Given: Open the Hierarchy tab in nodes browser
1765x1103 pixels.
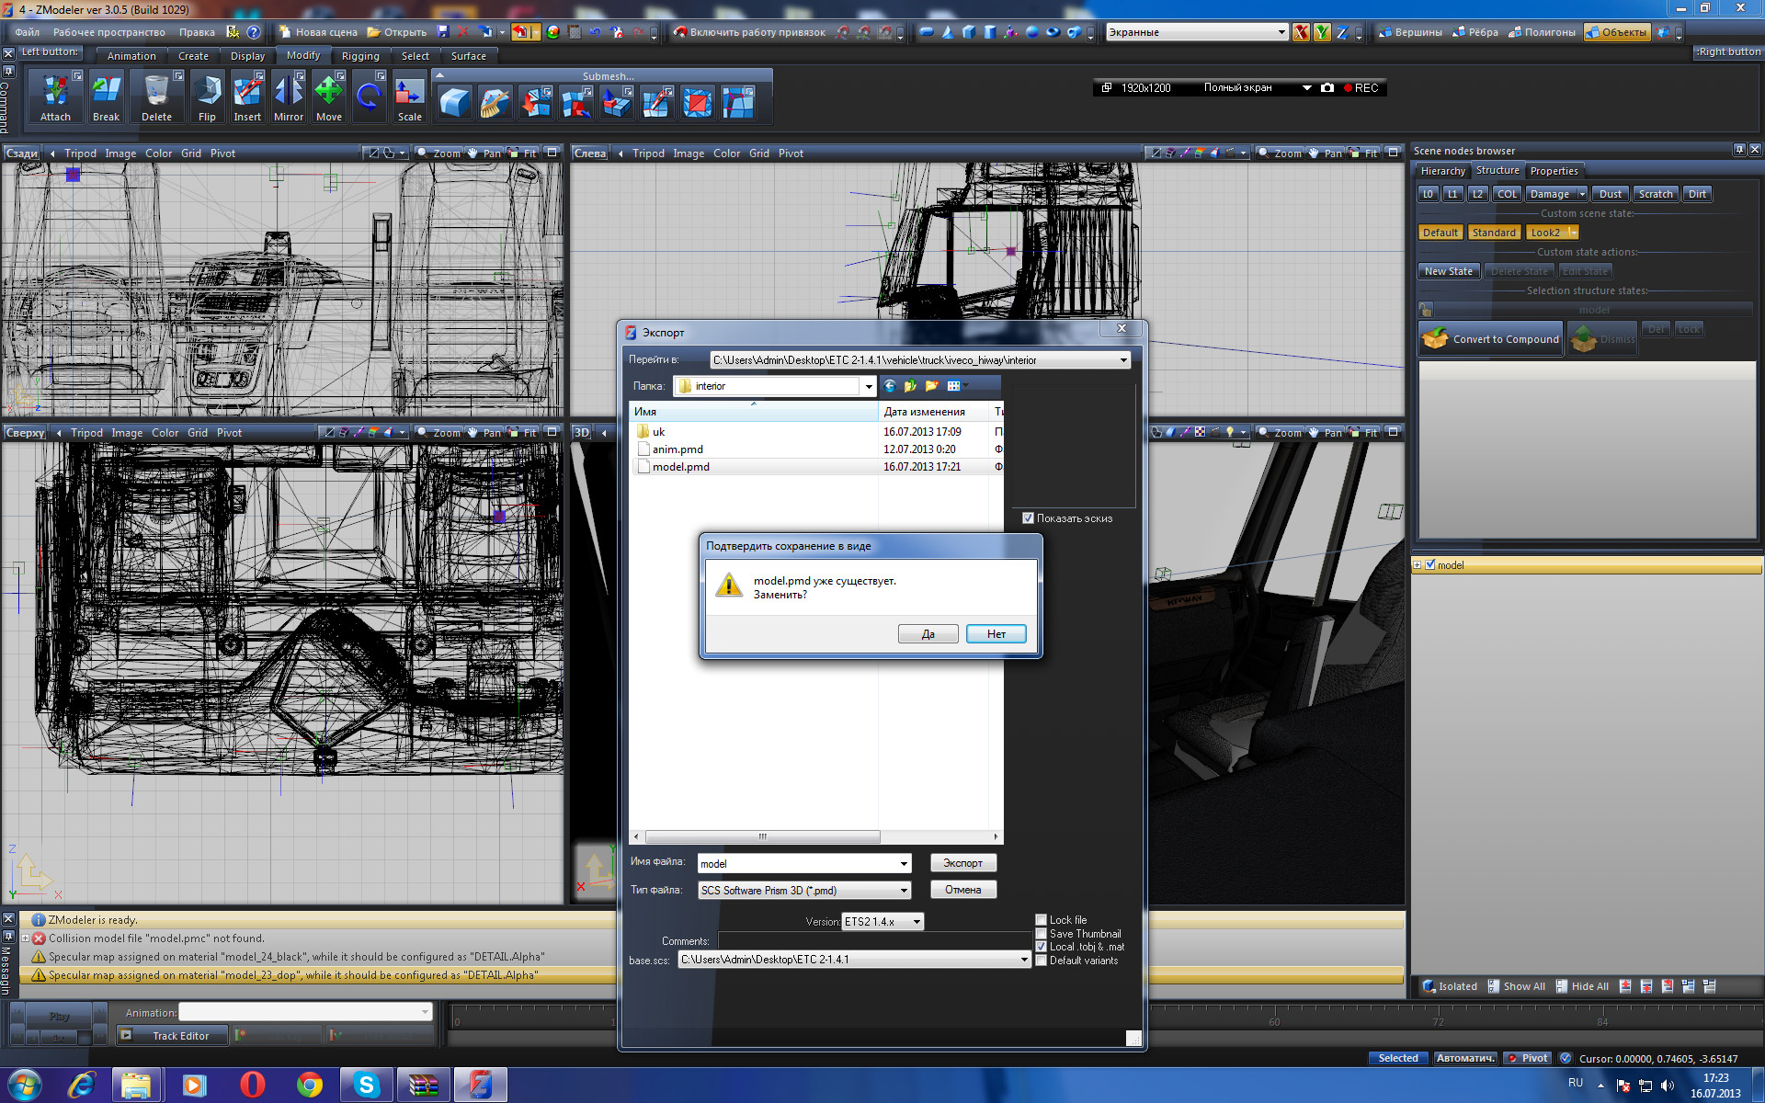Looking at the screenshot, I should (1441, 171).
